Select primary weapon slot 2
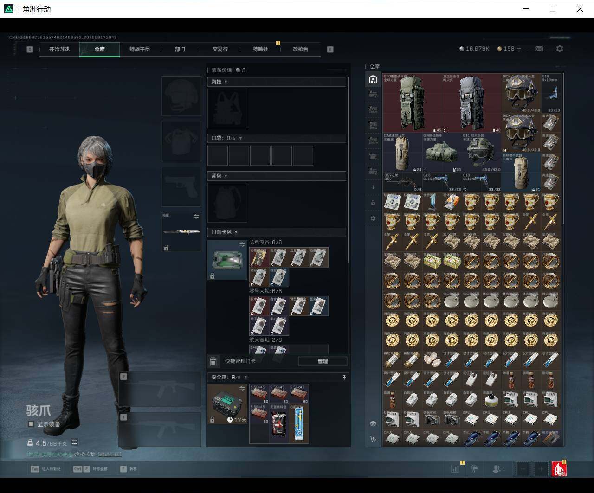Screen dimensions: 594x493 point(160,389)
